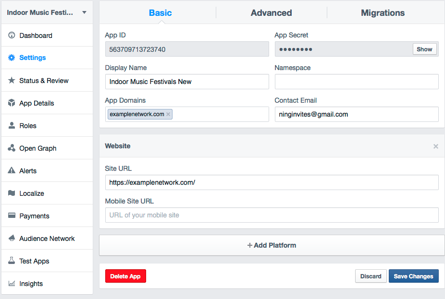Click the red Delete App button
The width and height of the screenshot is (445, 299).
[125, 276]
